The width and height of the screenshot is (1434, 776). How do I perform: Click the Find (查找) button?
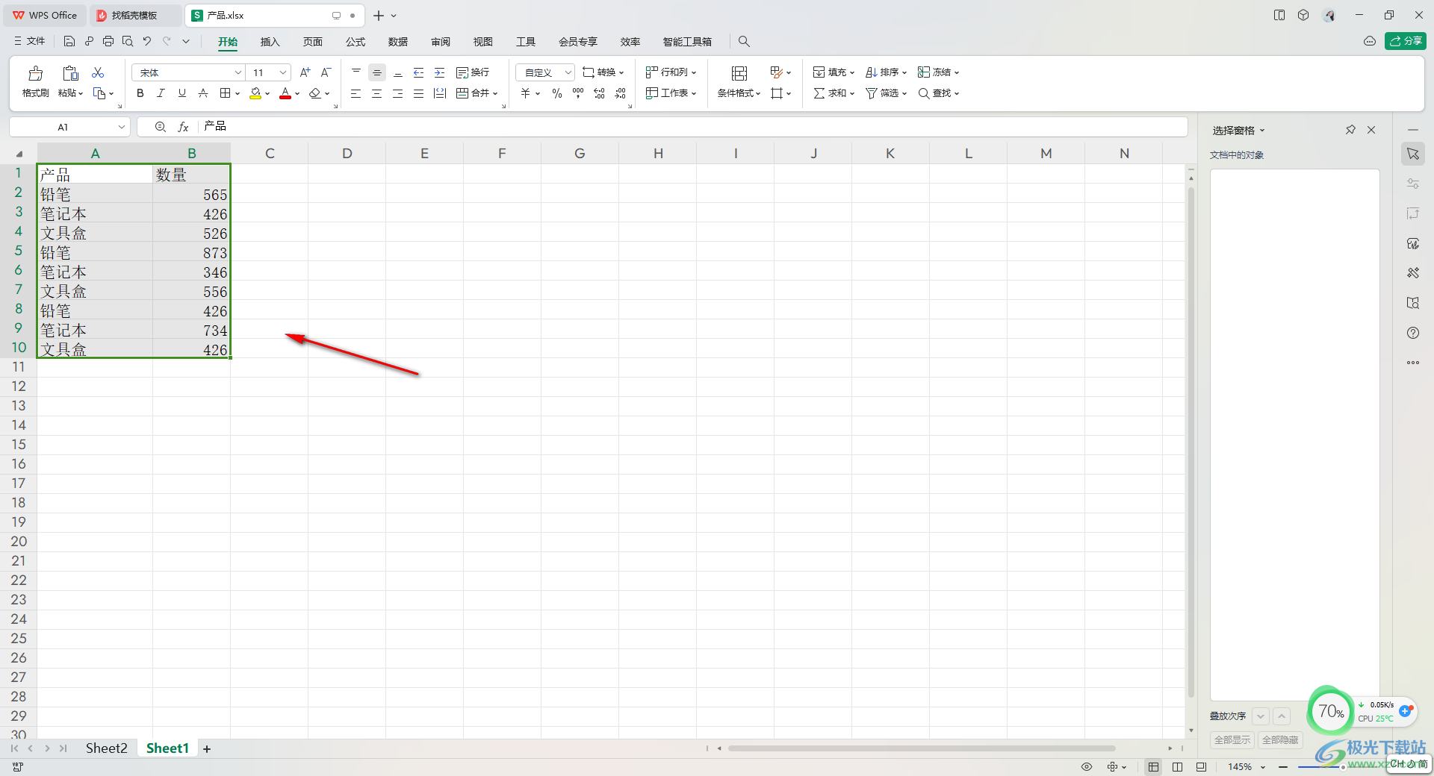coord(939,93)
